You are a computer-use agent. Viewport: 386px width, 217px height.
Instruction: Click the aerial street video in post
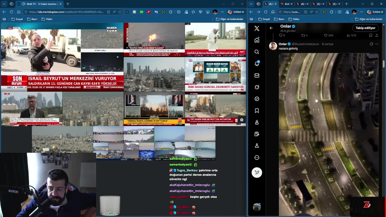click(x=329, y=134)
